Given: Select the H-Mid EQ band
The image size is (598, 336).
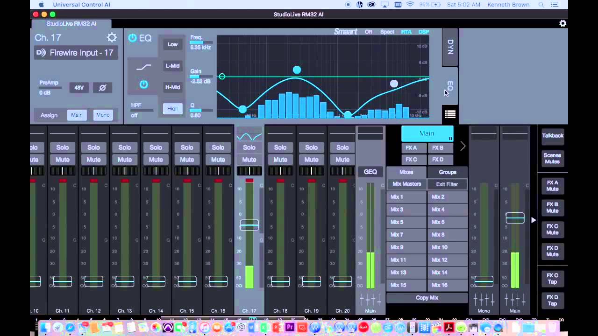Looking at the screenshot, I should click(172, 87).
